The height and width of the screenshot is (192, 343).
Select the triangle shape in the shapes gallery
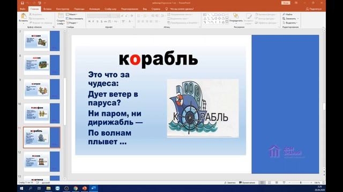pos(205,19)
